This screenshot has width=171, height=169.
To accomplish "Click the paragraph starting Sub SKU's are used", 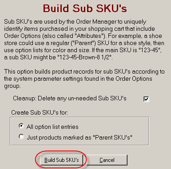I will click(x=84, y=39).
